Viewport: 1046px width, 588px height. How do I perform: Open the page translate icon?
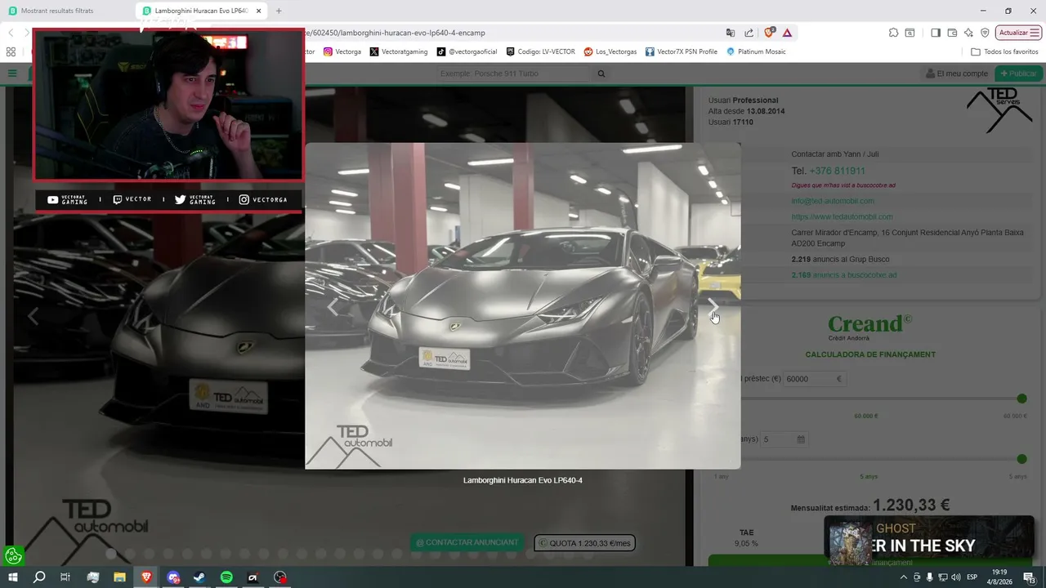[731, 33]
